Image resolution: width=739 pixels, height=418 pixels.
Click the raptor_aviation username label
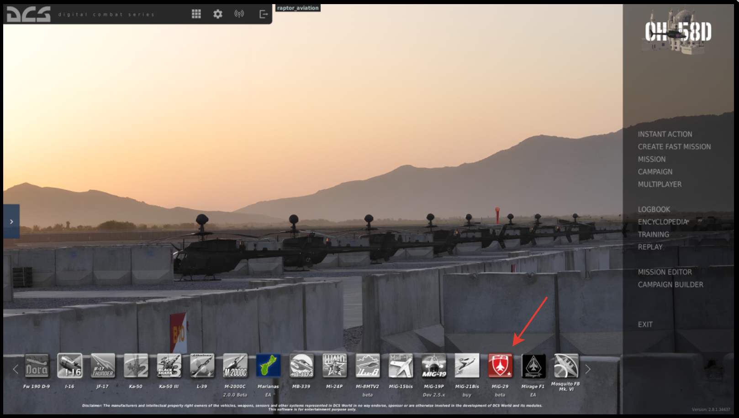pos(298,8)
